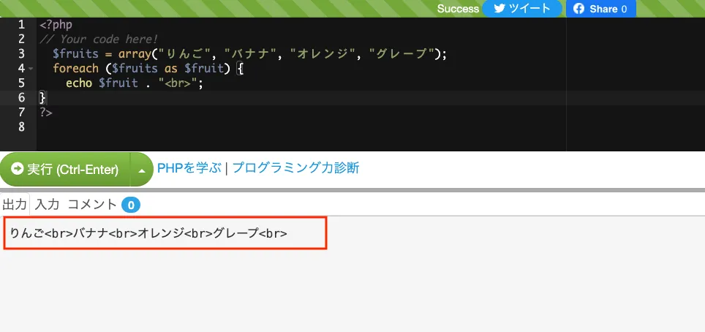Viewport: 705px width, 332px height.
Task: Collapse the foreach block fold arrow on line 4
Action: pyautogui.click(x=31, y=69)
